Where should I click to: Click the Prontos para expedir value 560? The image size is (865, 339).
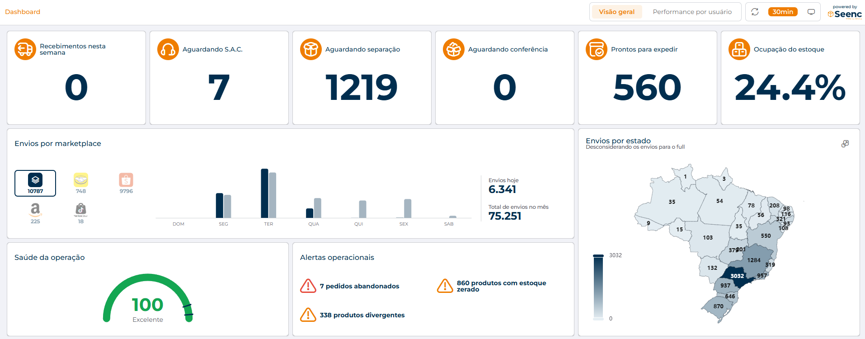pos(647,87)
